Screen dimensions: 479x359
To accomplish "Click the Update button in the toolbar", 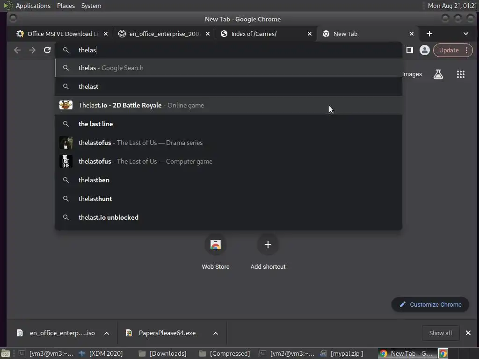I will 449,50.
